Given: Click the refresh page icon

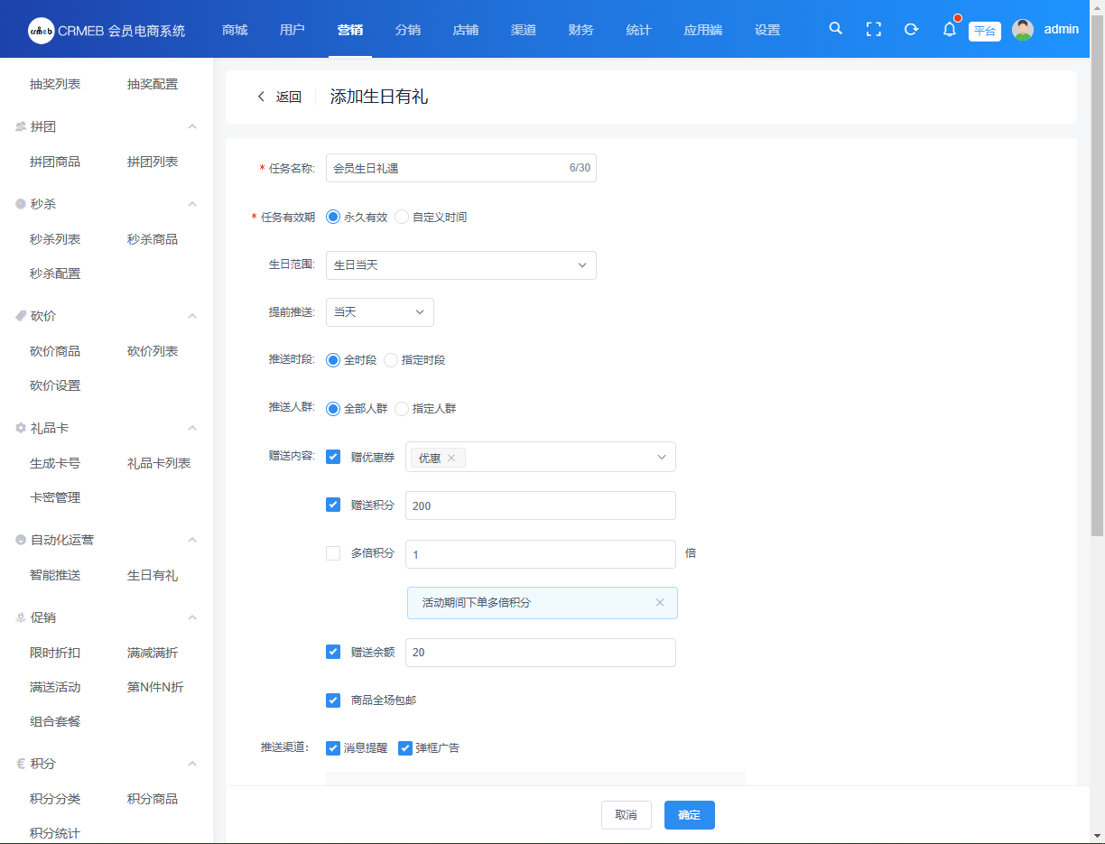Looking at the screenshot, I should click(911, 29).
